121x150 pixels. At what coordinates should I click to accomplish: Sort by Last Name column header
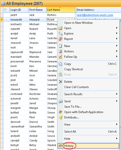tap(61, 10)
